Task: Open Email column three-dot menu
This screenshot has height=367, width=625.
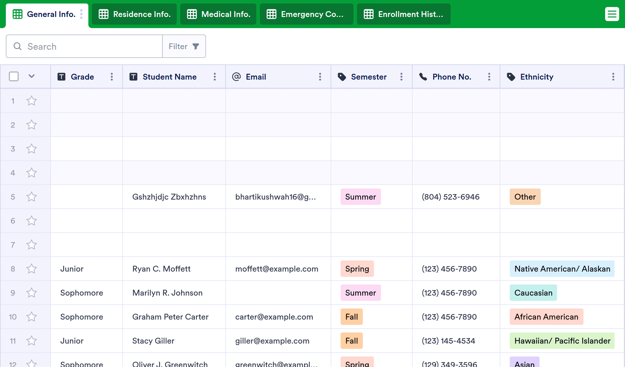Action: coord(320,77)
